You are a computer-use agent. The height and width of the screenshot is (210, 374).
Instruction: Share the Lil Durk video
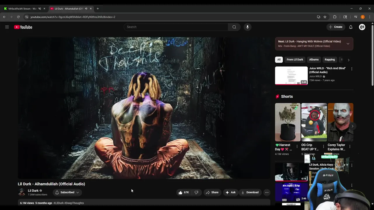[212, 192]
